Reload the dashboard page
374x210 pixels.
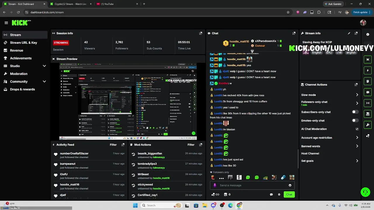pos(18,12)
